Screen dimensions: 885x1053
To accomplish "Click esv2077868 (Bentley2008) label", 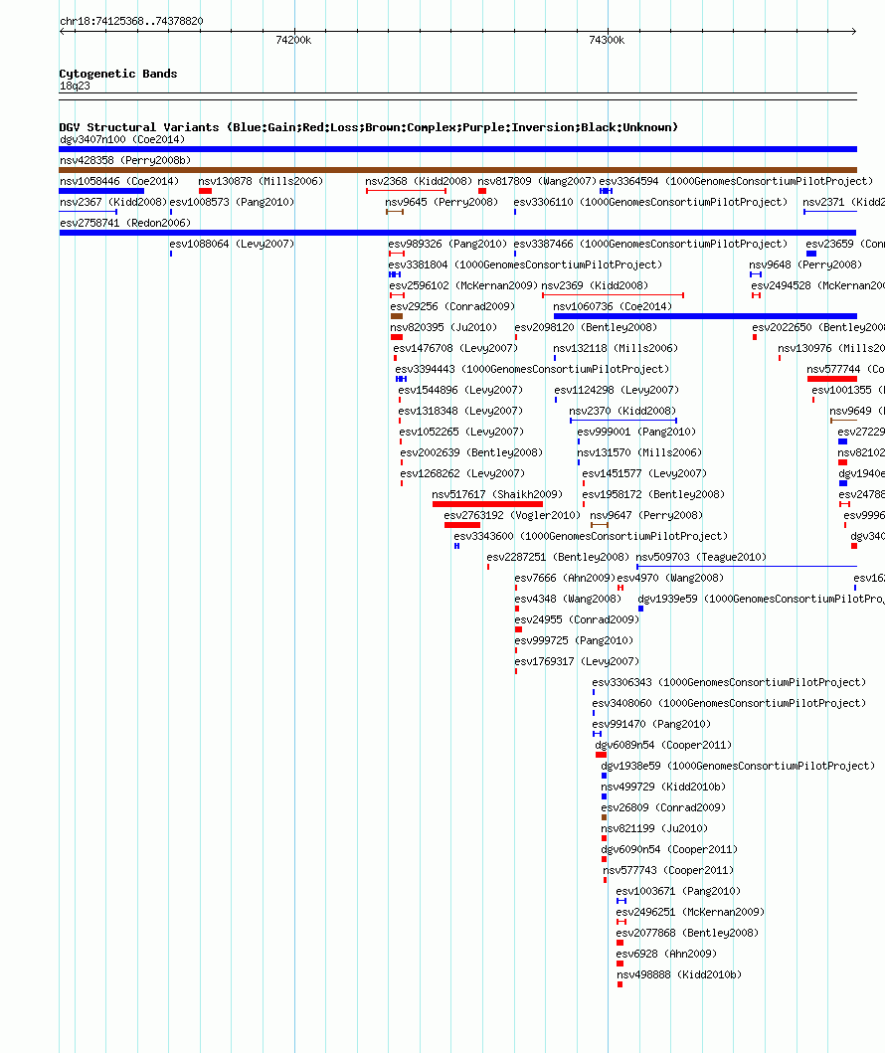I will click(x=687, y=932).
